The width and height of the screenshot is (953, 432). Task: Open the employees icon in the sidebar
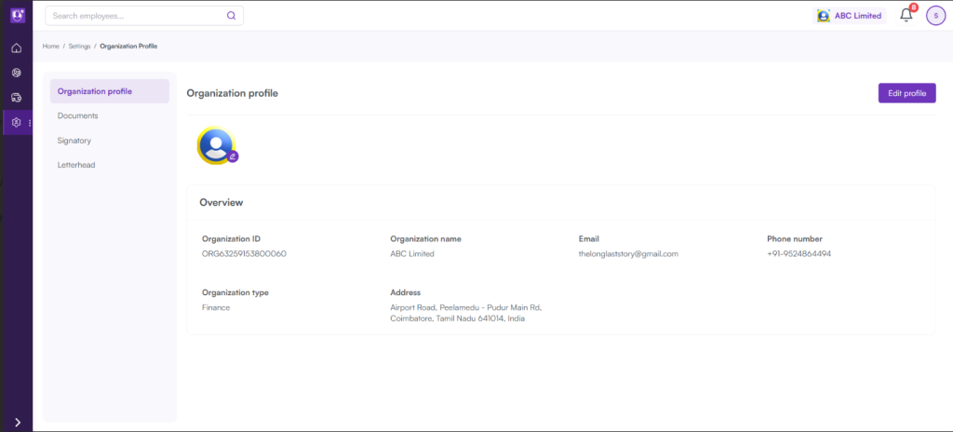[17, 73]
